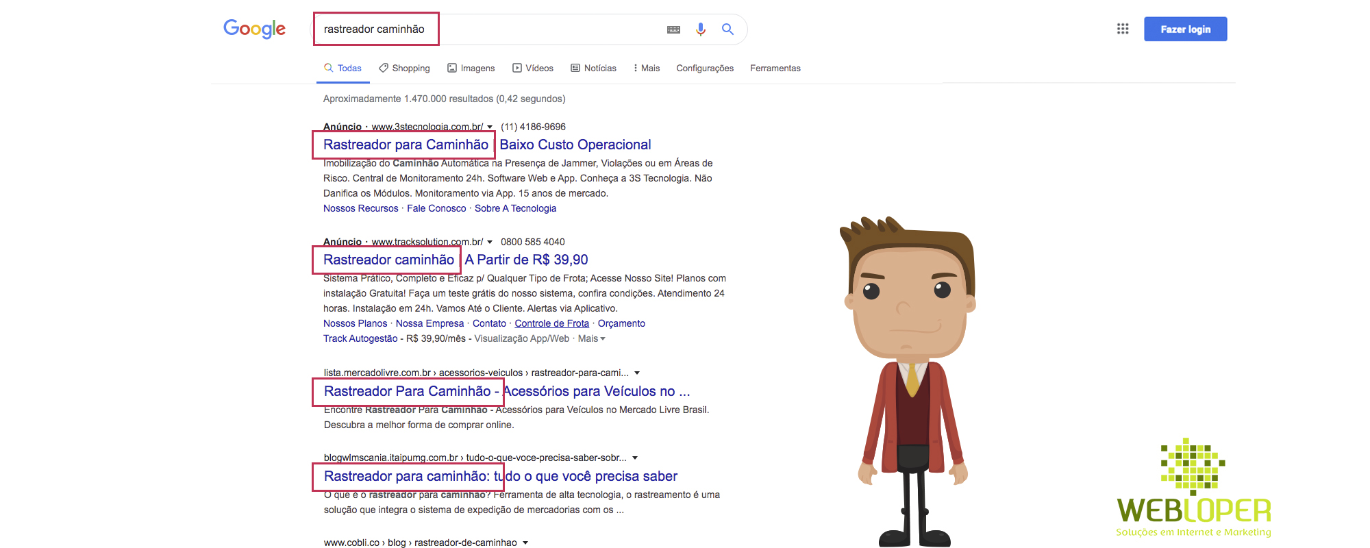Viewport: 1370px width, 548px height.
Task: Open Configurações menu
Action: [x=705, y=68]
